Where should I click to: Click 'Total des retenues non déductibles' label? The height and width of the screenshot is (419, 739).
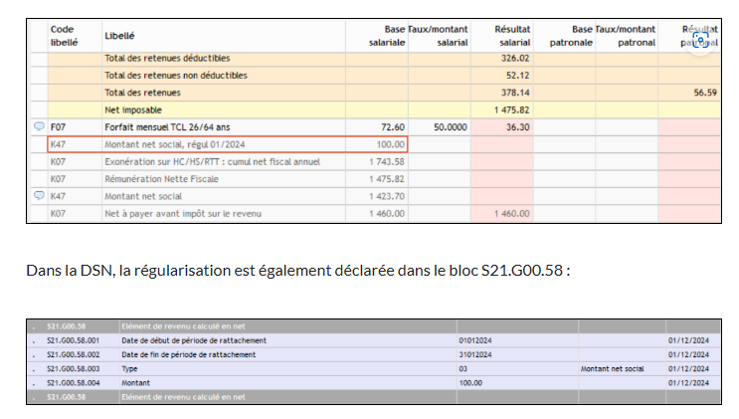(x=176, y=76)
